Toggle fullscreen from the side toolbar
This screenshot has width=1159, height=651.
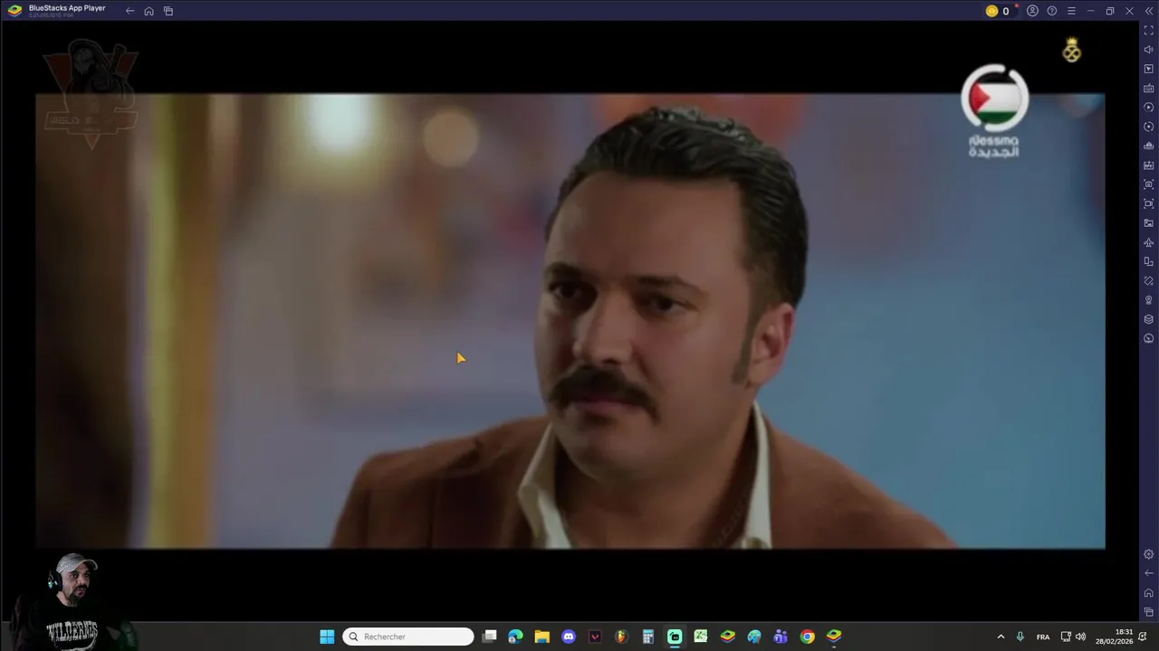(1149, 31)
